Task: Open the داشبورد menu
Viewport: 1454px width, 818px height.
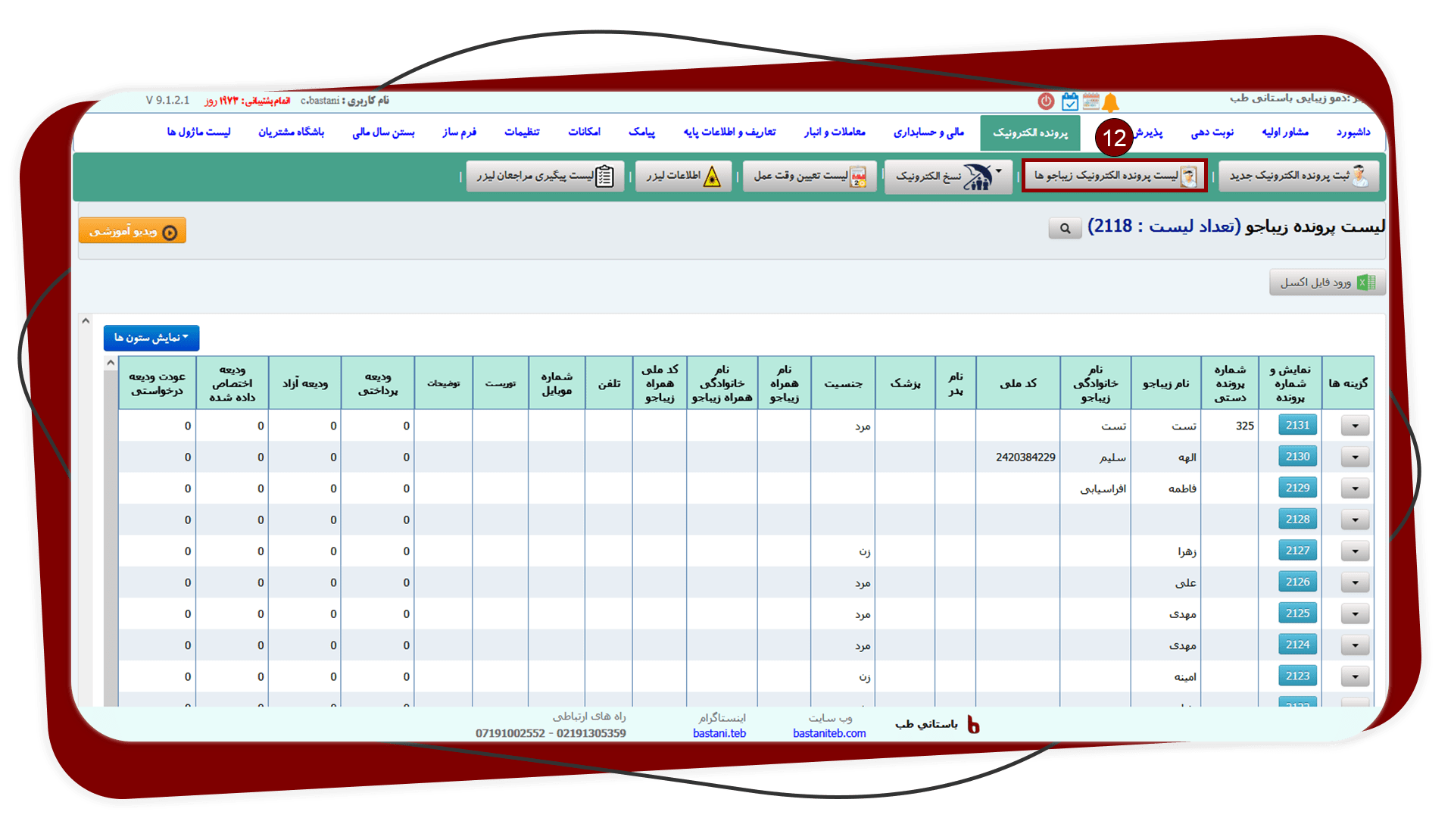Action: [1353, 133]
